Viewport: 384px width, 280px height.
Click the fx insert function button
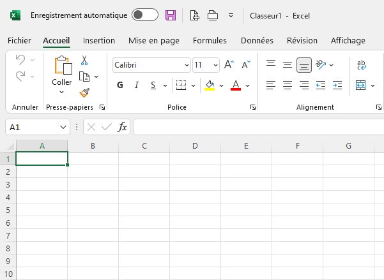pos(123,127)
